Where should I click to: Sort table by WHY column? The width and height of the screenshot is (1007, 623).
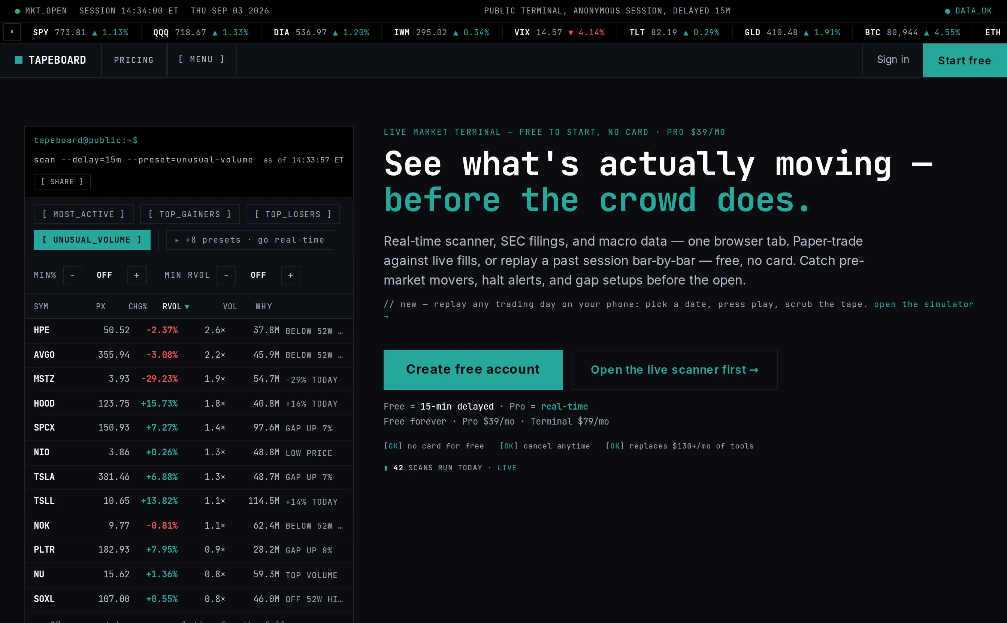(x=264, y=307)
